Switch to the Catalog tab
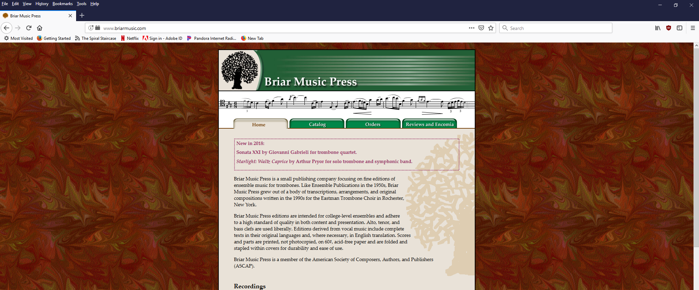Screen dimensions: 699x290 click(317, 124)
